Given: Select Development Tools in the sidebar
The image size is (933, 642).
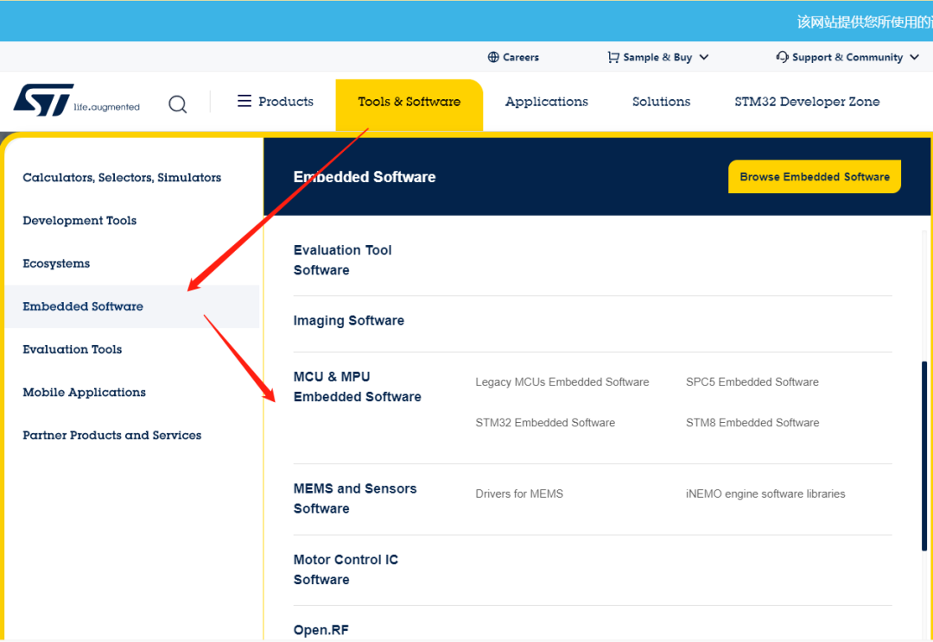Looking at the screenshot, I should click(79, 221).
